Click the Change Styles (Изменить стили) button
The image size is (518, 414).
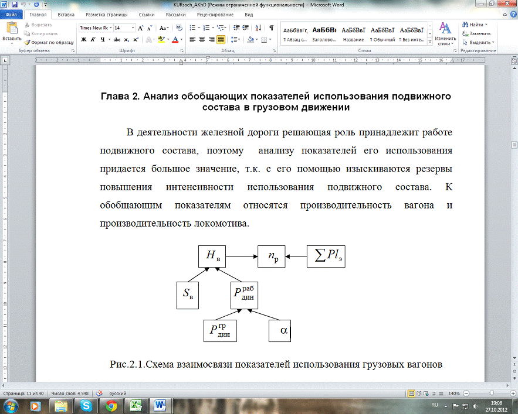pos(445,33)
